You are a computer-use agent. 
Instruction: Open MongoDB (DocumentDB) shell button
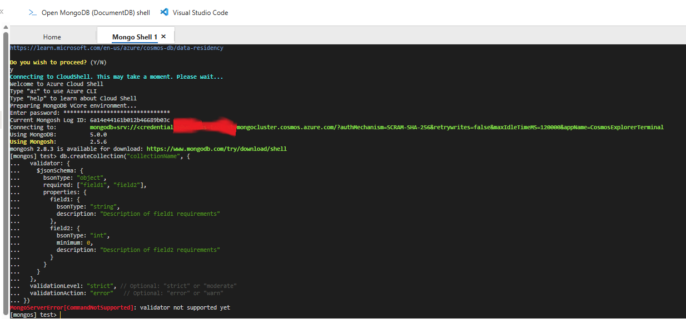[x=89, y=12]
